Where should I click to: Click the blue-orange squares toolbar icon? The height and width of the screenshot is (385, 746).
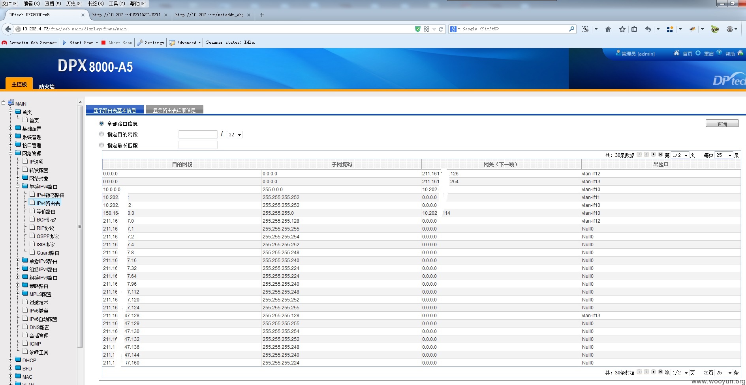670,29
